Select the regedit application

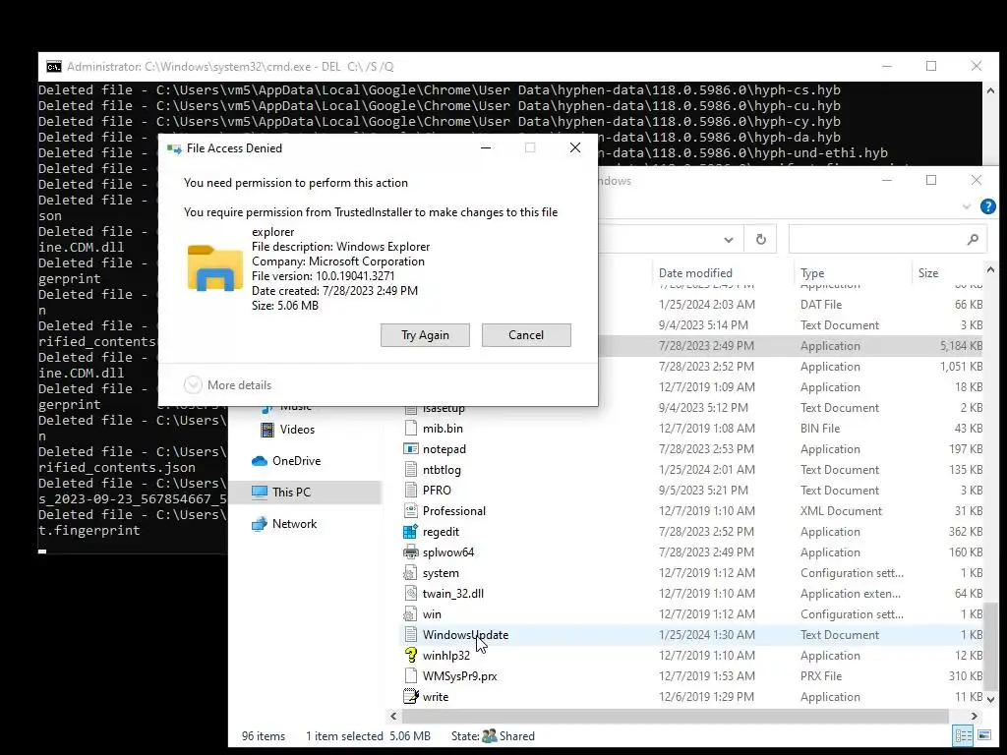click(441, 532)
